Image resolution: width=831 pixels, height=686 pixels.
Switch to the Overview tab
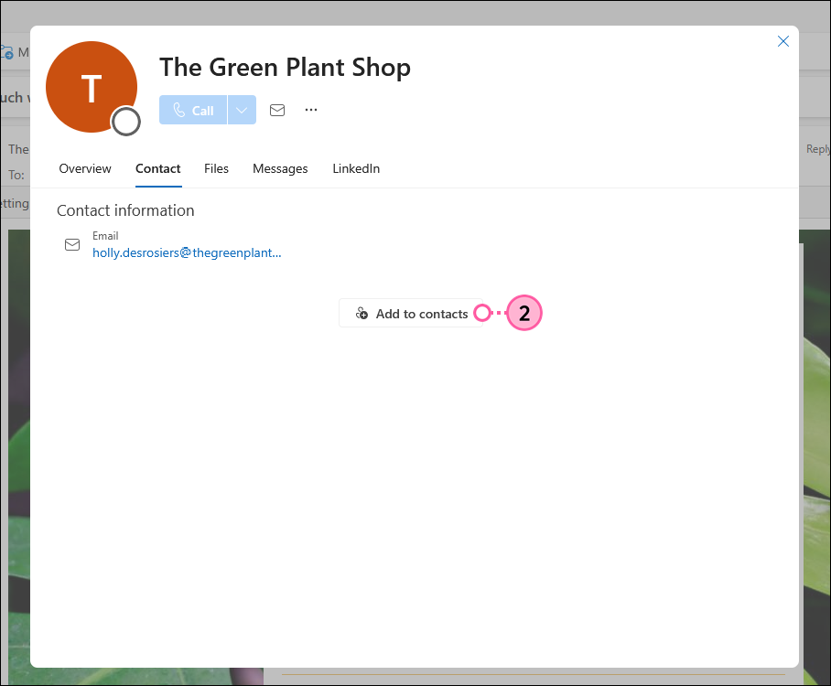[85, 168]
